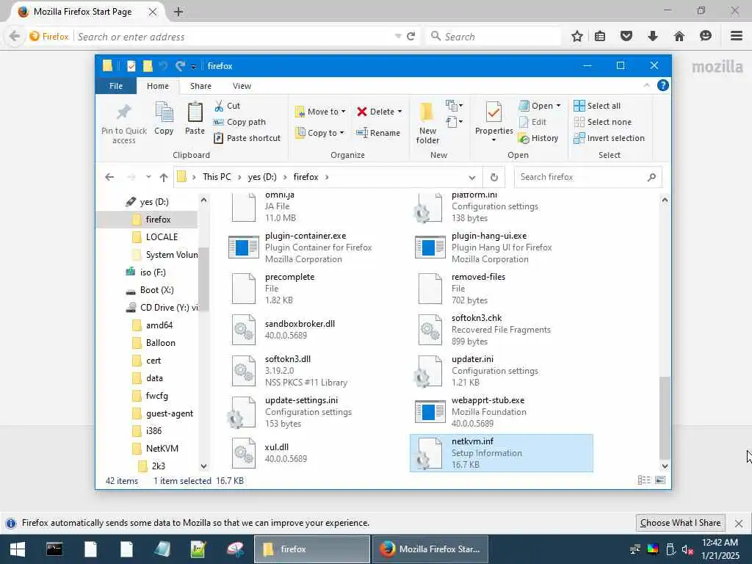This screenshot has height=564, width=752.
Task: Select NetKVM folder in navigation tree
Action: tap(162, 449)
